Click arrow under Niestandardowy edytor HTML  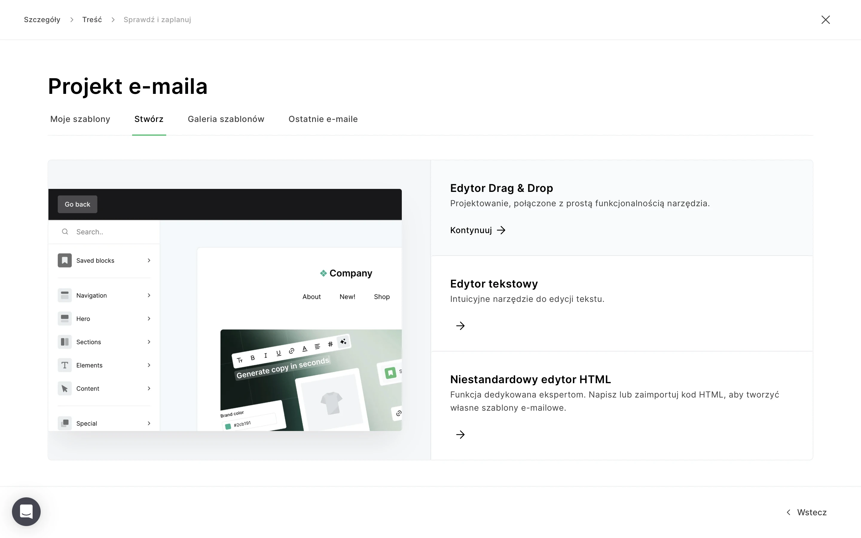tap(460, 435)
